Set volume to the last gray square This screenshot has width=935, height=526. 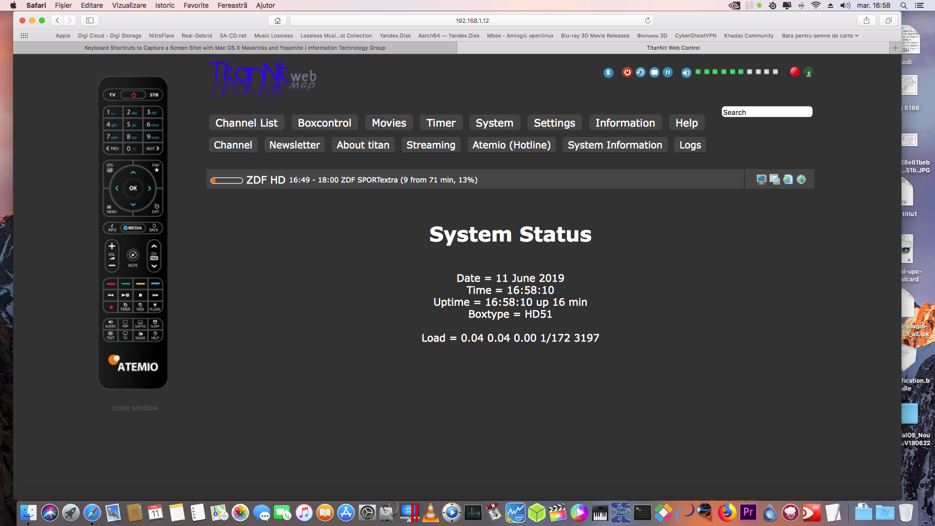click(775, 72)
